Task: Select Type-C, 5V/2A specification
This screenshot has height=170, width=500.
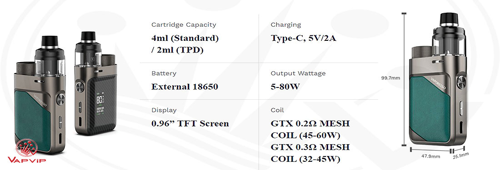Action: coord(304,39)
